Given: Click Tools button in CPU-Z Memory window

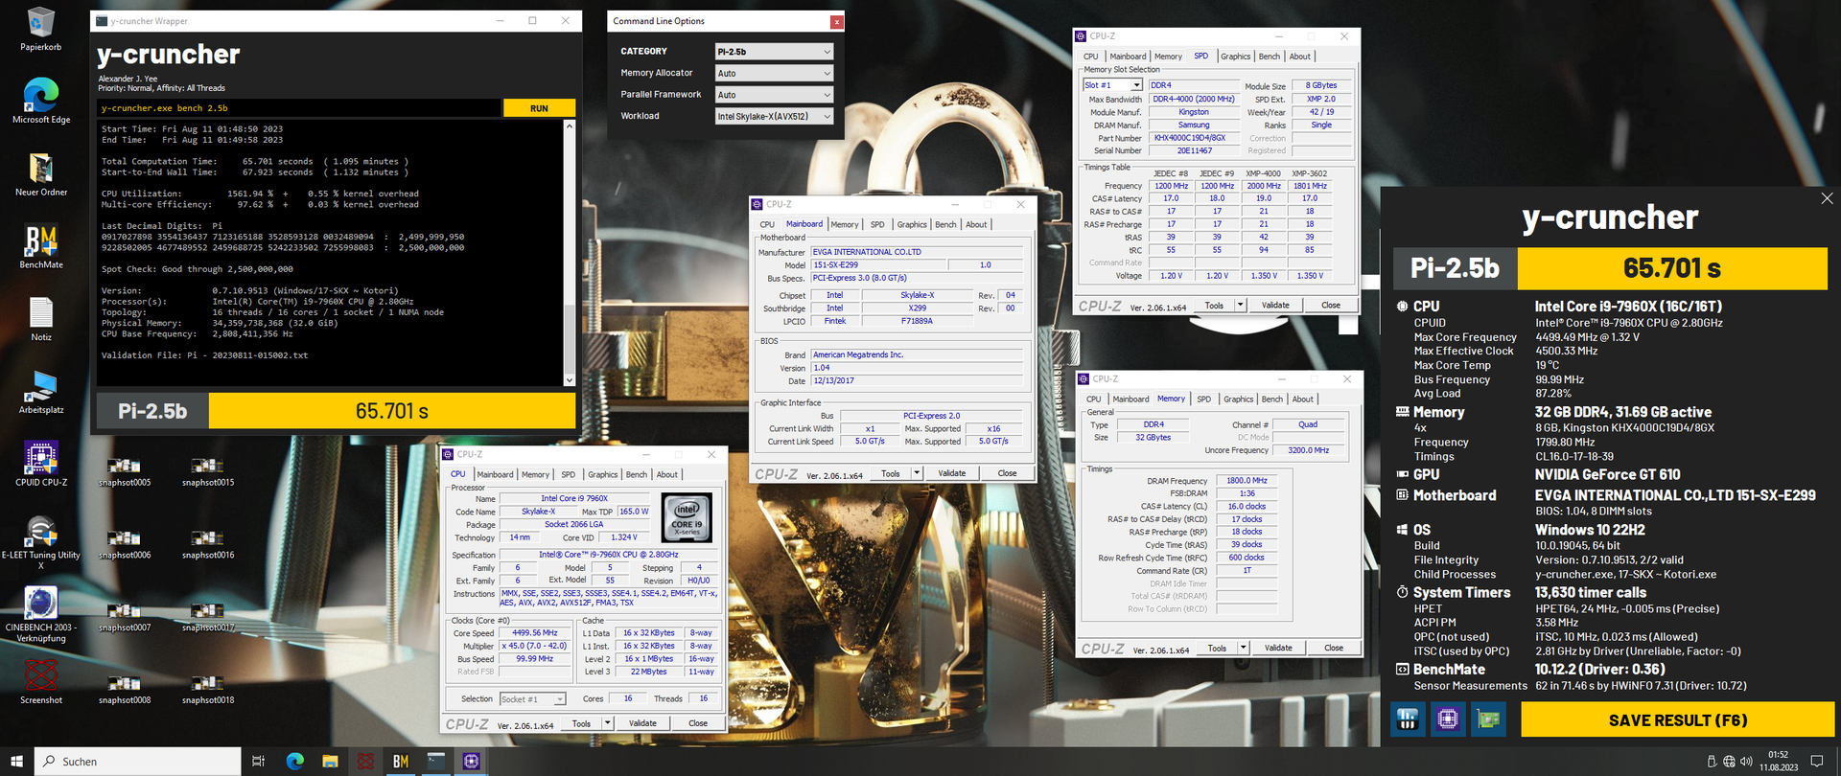Looking at the screenshot, I should [1217, 648].
